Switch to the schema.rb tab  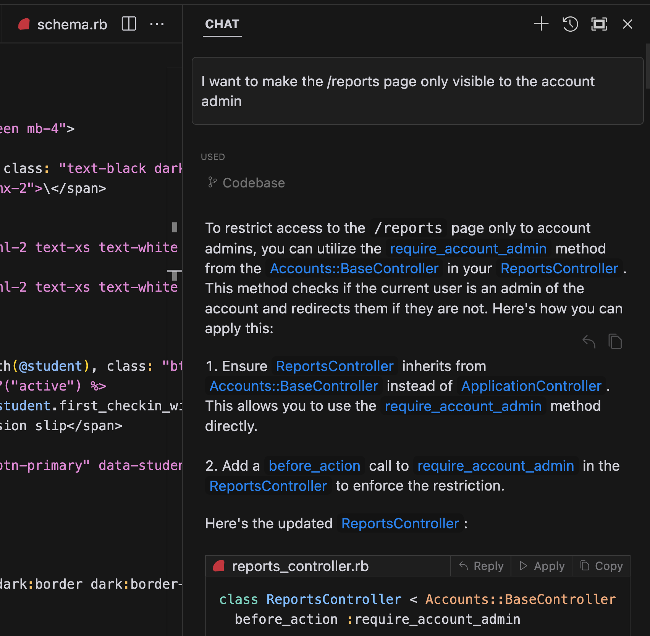click(72, 24)
